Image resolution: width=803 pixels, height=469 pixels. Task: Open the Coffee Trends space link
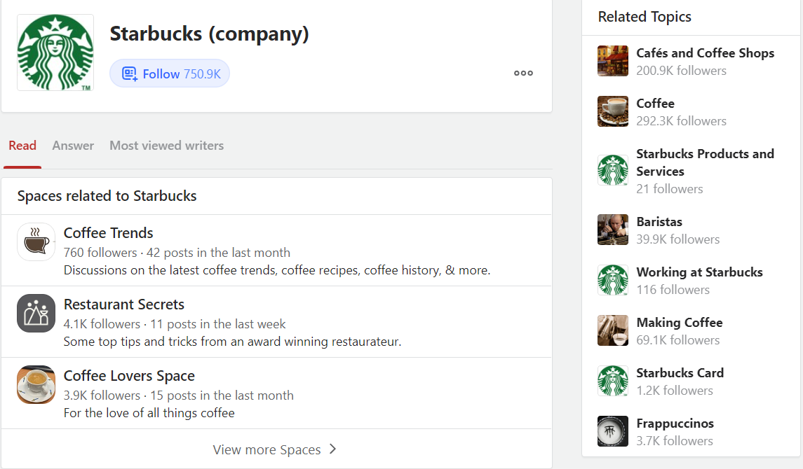click(x=108, y=233)
